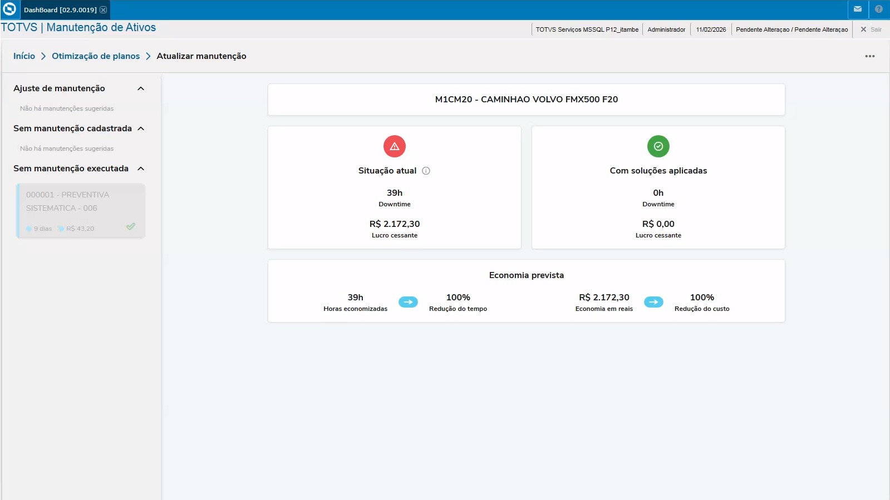Close the DashBoard tab with X

[x=104, y=10]
